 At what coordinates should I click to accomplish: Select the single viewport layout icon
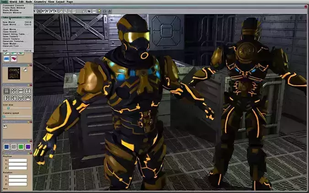[x=6, y=91]
